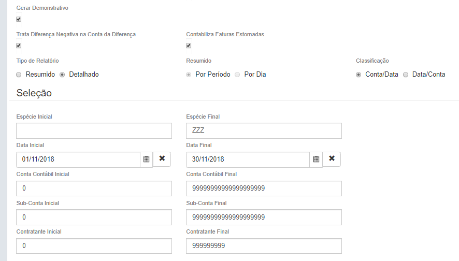Viewport: 459px width, 261px height.
Task: Click the Conta Contábil Inicial field
Action: pos(94,189)
